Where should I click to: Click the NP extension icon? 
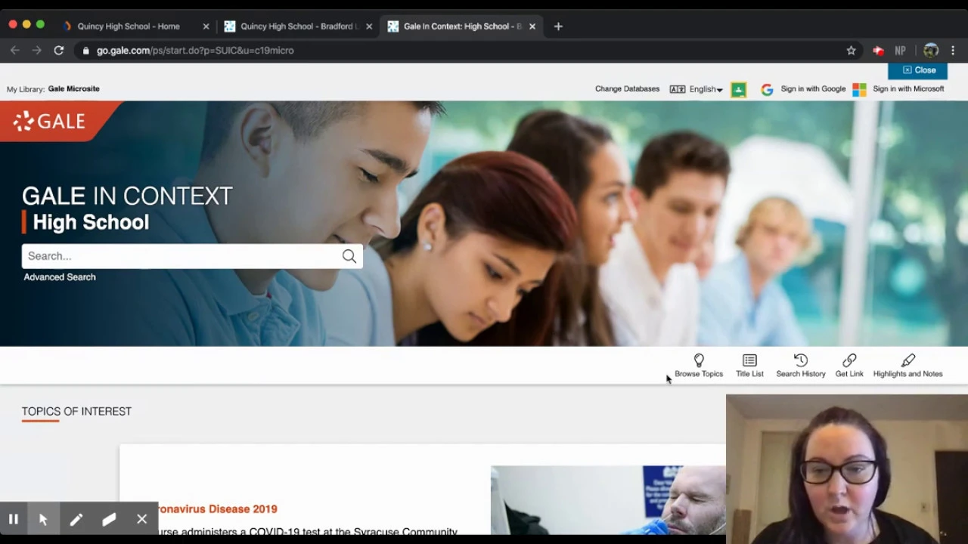tap(900, 51)
